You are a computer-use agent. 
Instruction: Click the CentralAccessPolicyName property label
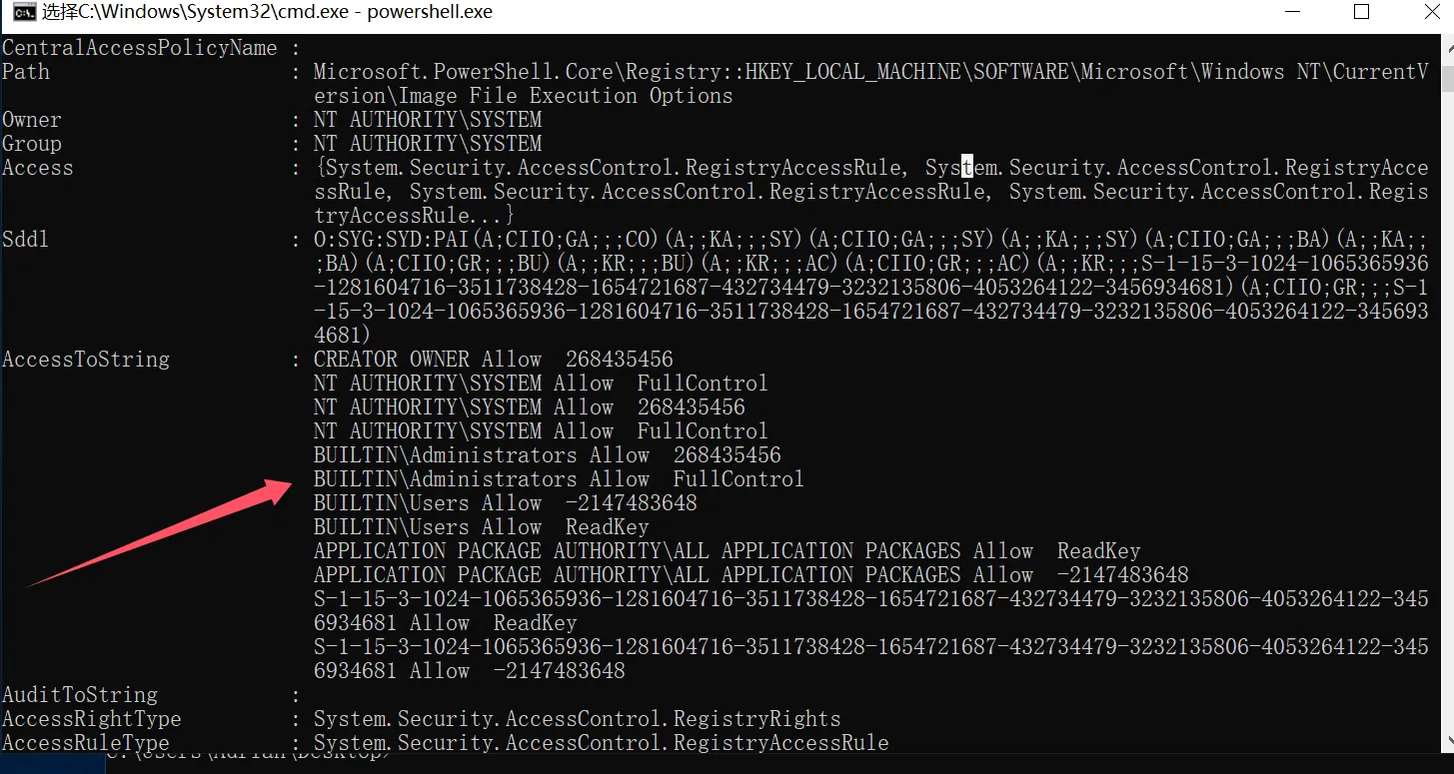point(139,48)
